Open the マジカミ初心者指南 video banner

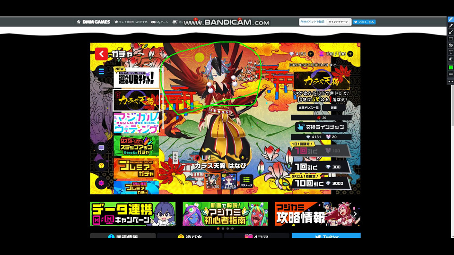pyautogui.click(x=225, y=214)
